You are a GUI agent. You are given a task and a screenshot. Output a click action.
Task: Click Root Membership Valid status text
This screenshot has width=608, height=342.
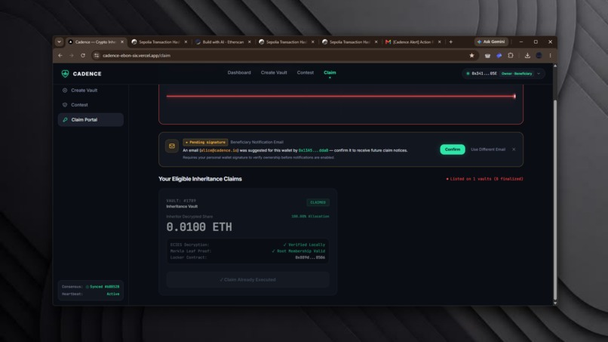pyautogui.click(x=299, y=251)
